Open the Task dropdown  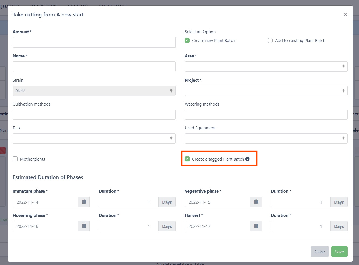tap(94, 138)
